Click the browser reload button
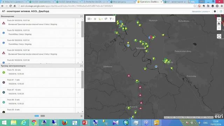This screenshot has width=224, height=126. [10, 6]
